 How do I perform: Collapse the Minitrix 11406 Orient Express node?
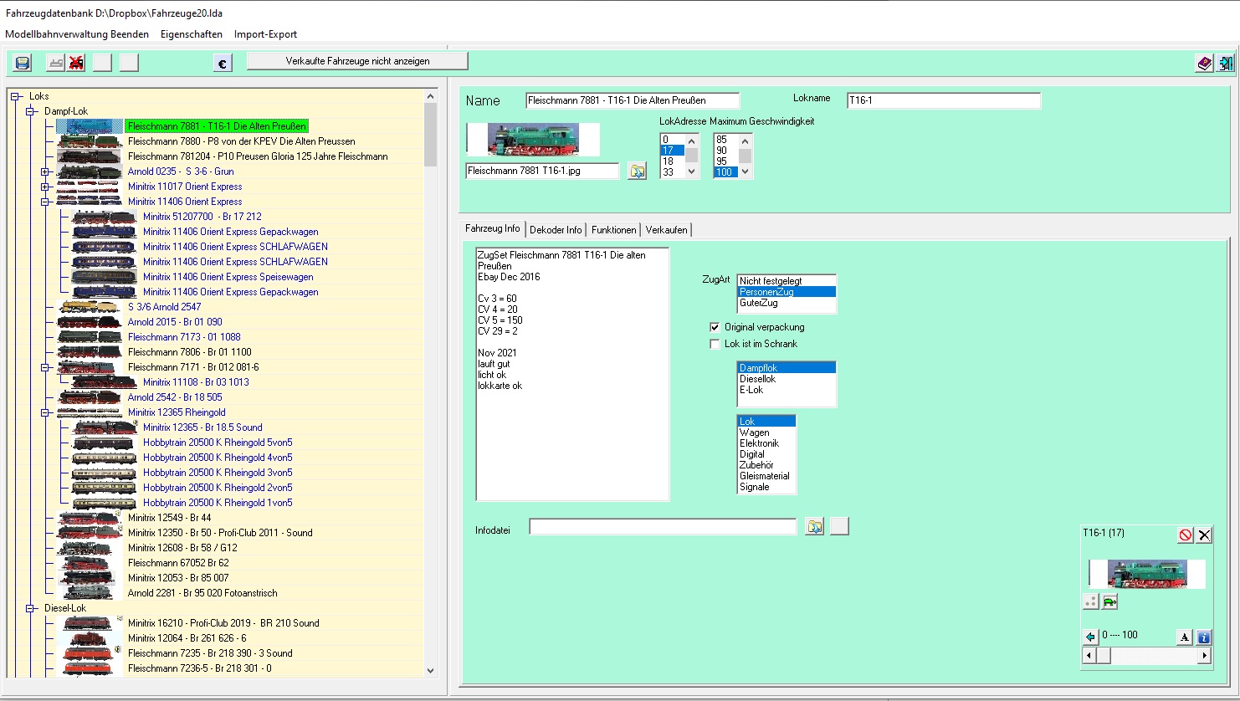point(45,202)
